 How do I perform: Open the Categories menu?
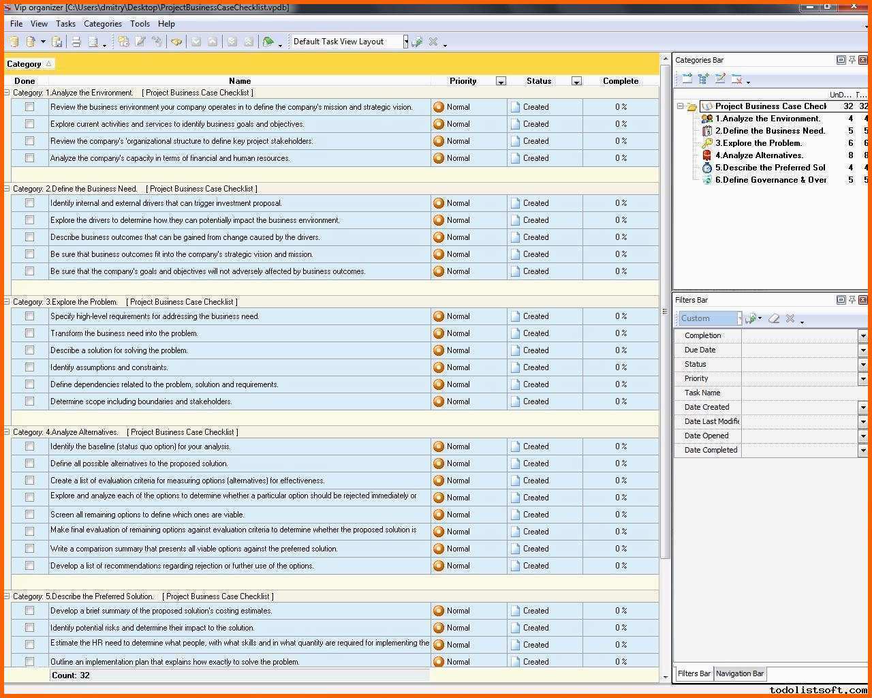[102, 23]
